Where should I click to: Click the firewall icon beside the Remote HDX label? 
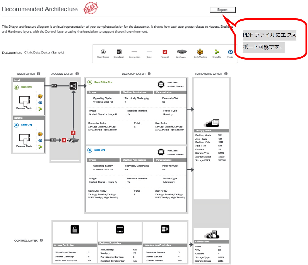click(64, 140)
